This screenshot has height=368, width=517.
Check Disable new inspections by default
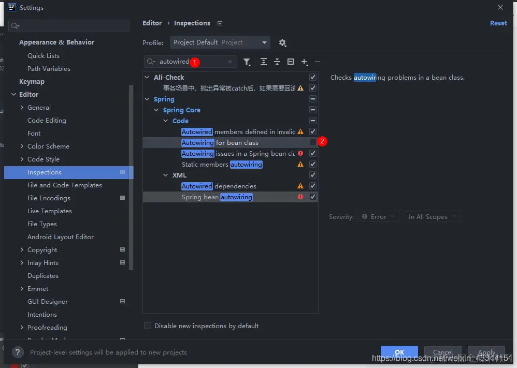point(148,326)
